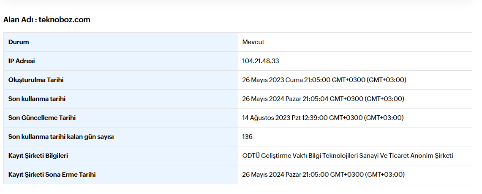The width and height of the screenshot is (482, 194).
Task: Select the Kayıt Şirketi Sona Erme Tarihi label
Action: (52, 175)
